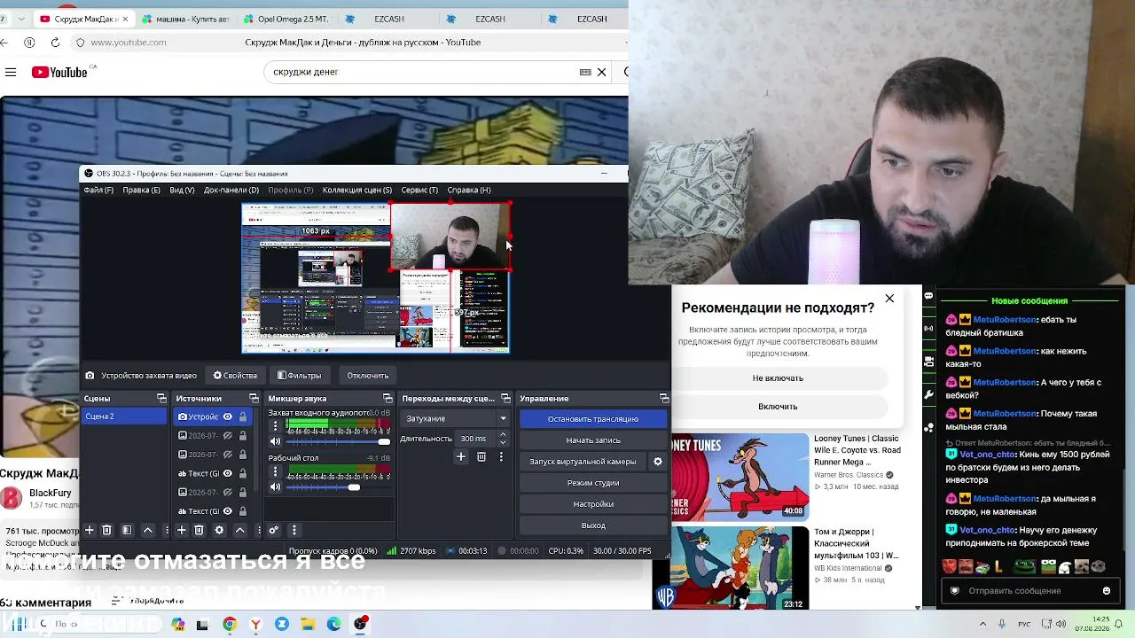Image resolution: width=1135 pixels, height=638 pixels.
Task: Add a new scene in the Сцены dock
Action: (89, 530)
